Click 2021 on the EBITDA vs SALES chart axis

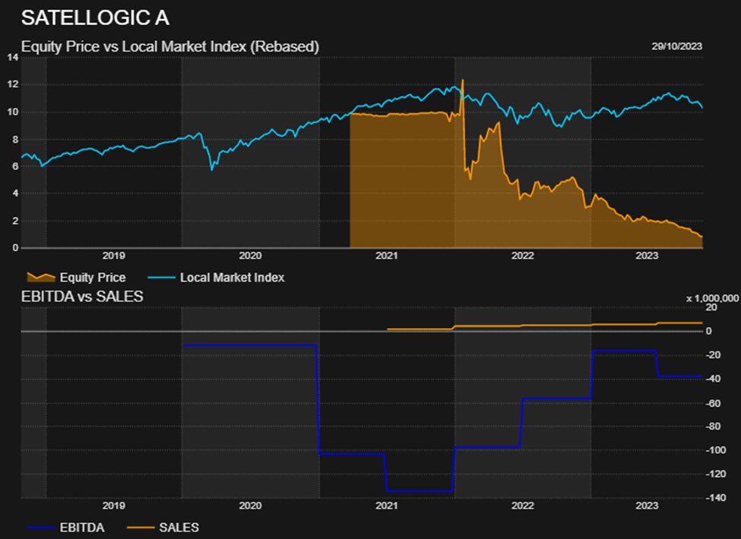(x=387, y=506)
